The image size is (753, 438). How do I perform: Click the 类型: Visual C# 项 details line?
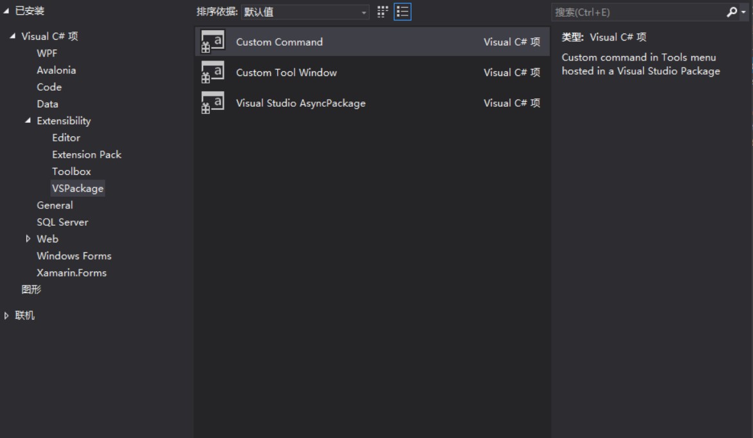coord(604,37)
